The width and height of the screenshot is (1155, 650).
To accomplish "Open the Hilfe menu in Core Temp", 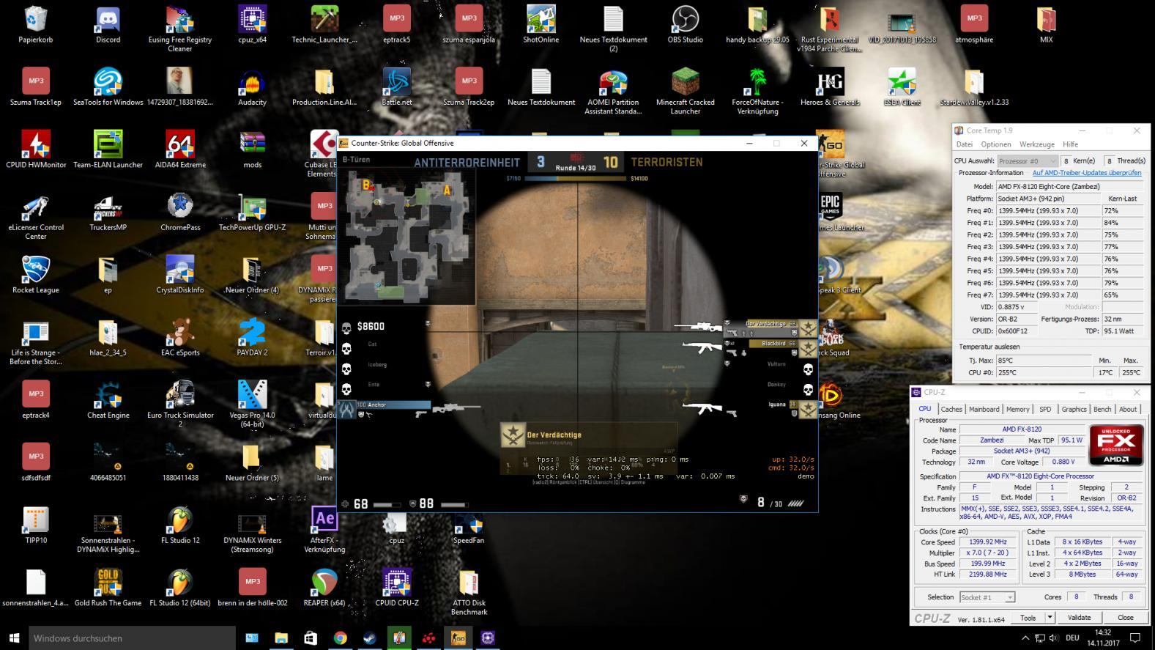I will [x=1070, y=144].
